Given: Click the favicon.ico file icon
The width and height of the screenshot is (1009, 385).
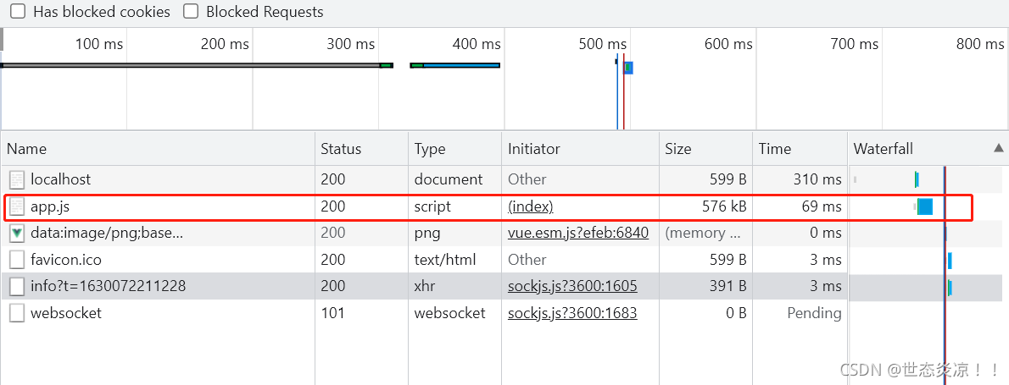Looking at the screenshot, I should coord(17,260).
